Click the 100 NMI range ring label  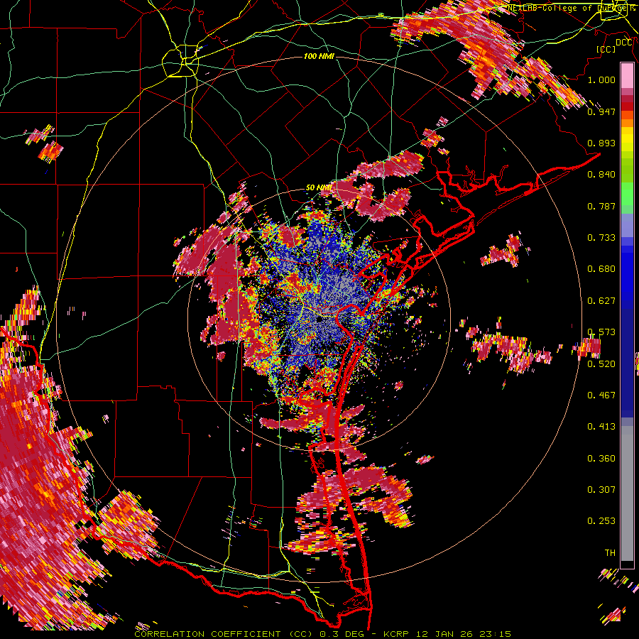pos(319,56)
